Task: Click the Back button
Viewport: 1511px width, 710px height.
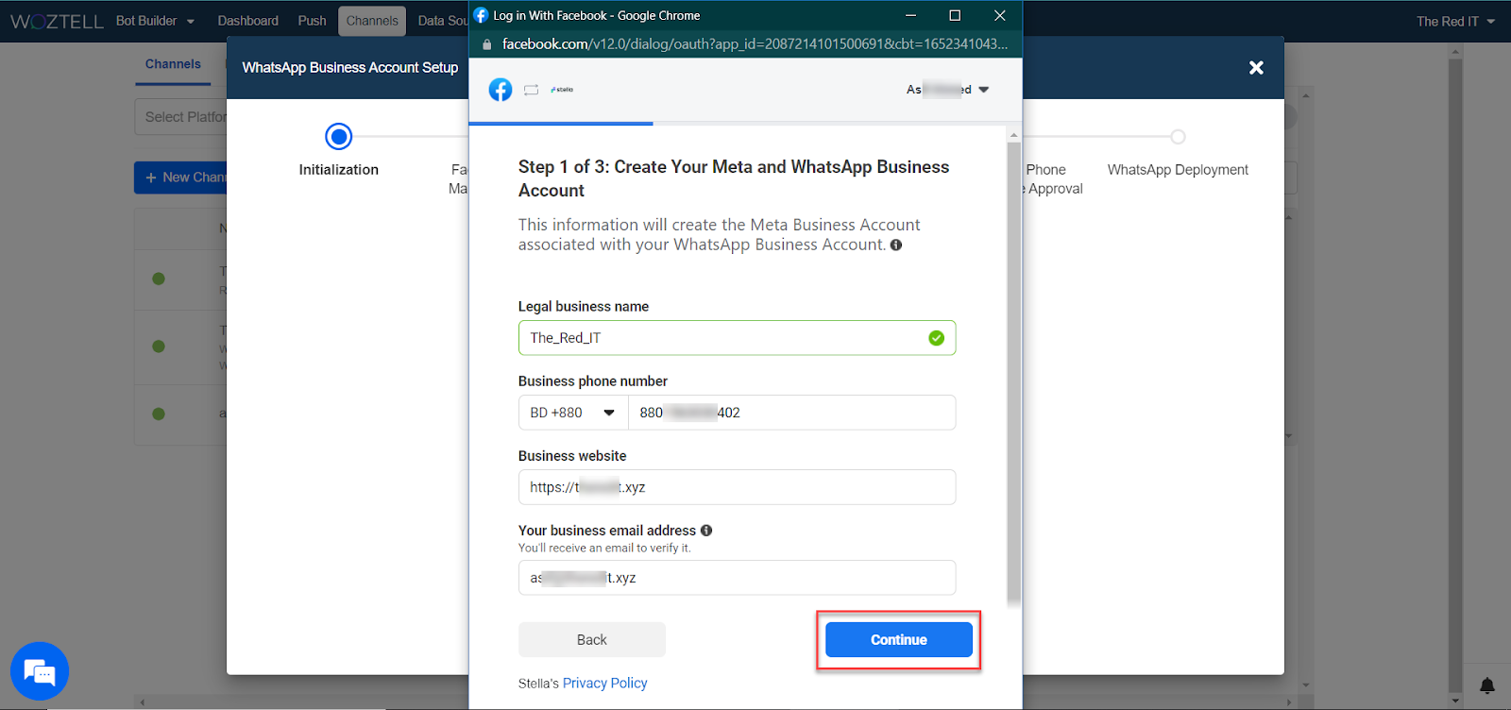Action: pos(592,640)
